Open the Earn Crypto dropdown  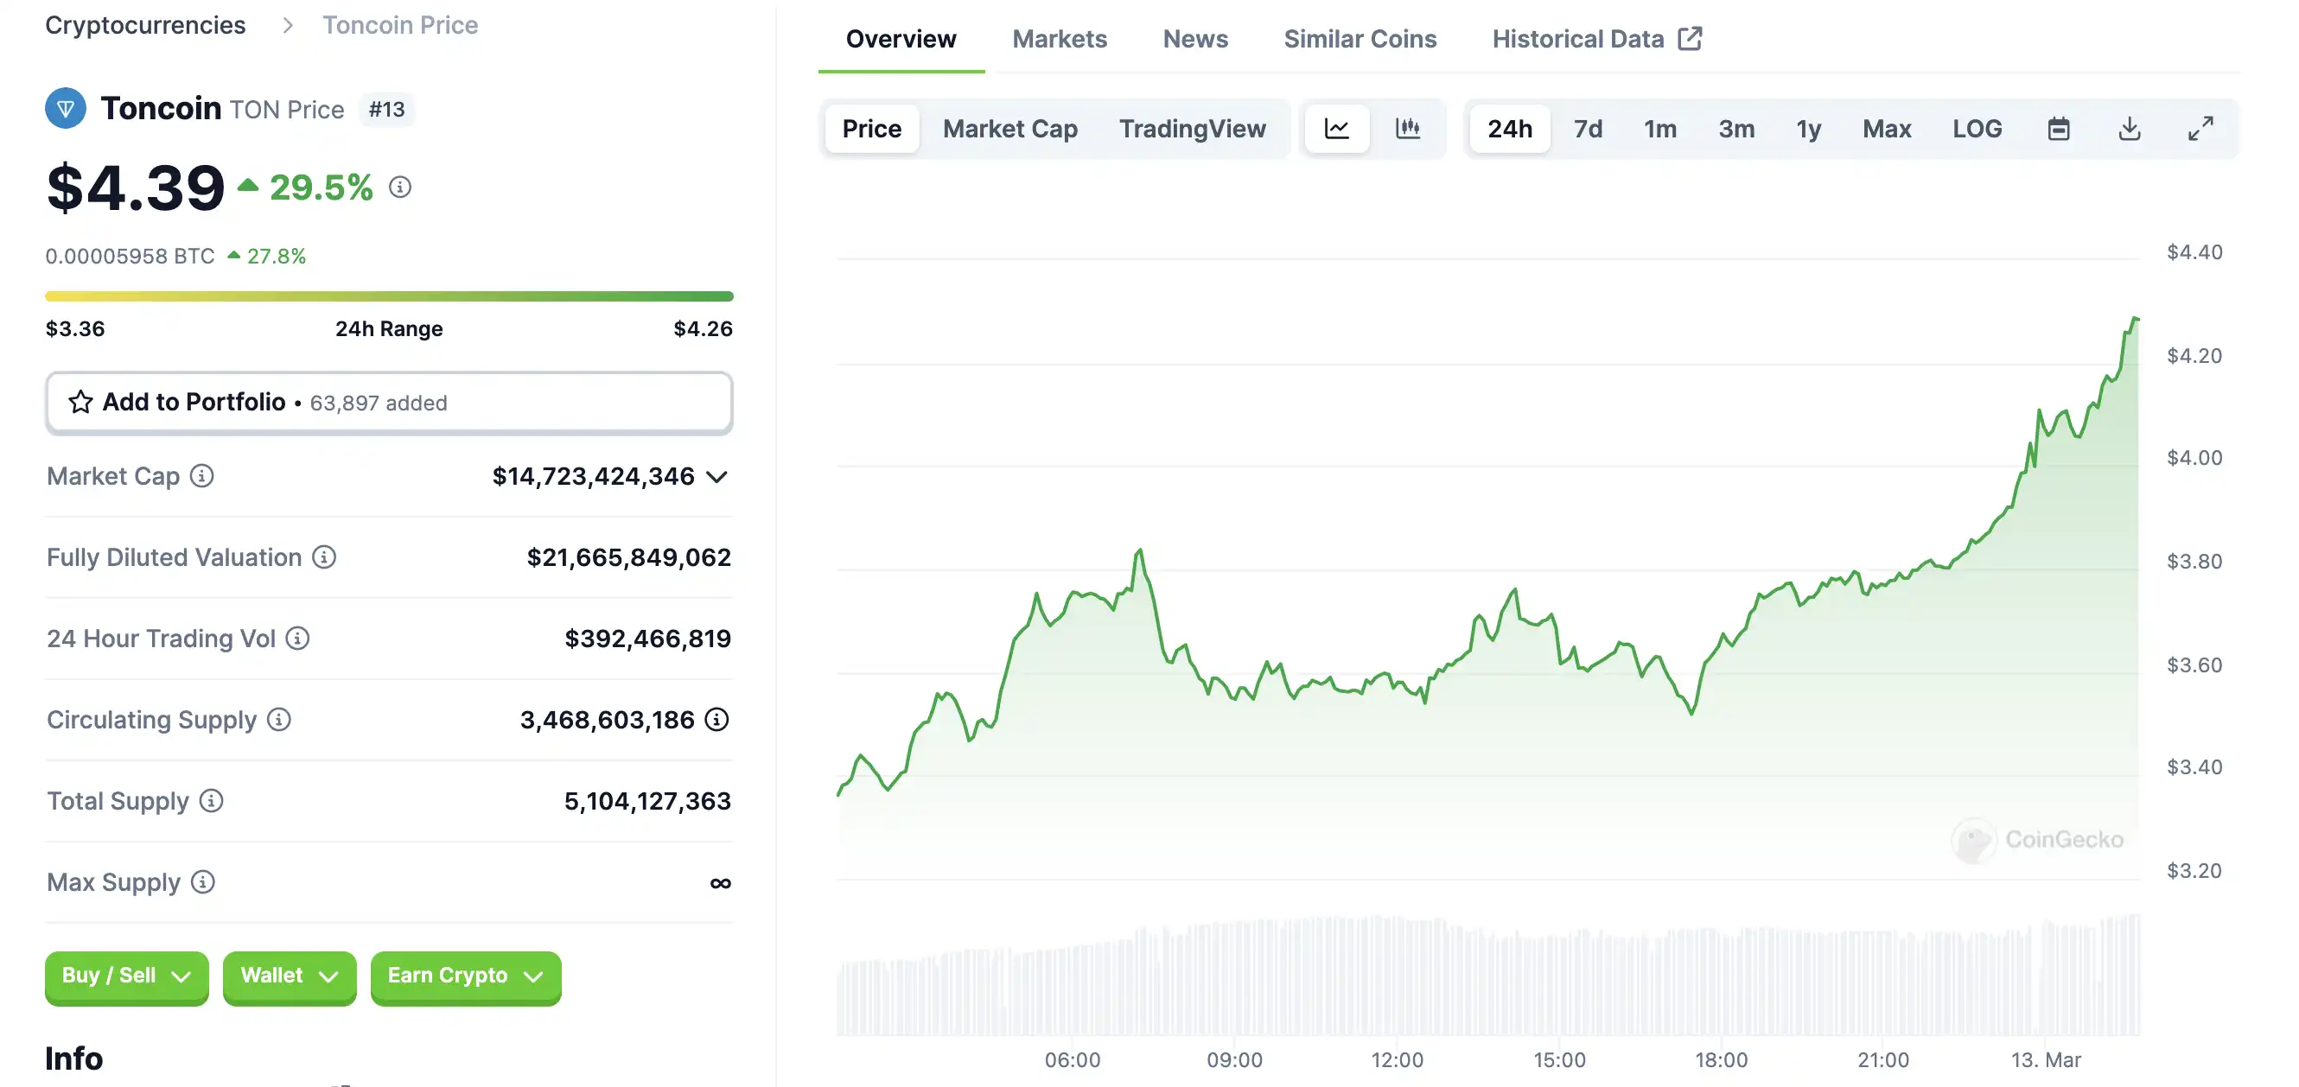tap(465, 976)
